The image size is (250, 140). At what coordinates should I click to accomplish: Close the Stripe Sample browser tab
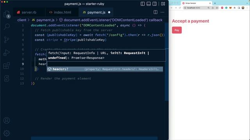tap(210, 3)
